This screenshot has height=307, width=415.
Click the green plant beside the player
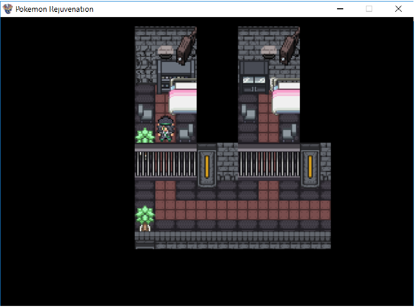[145, 135]
